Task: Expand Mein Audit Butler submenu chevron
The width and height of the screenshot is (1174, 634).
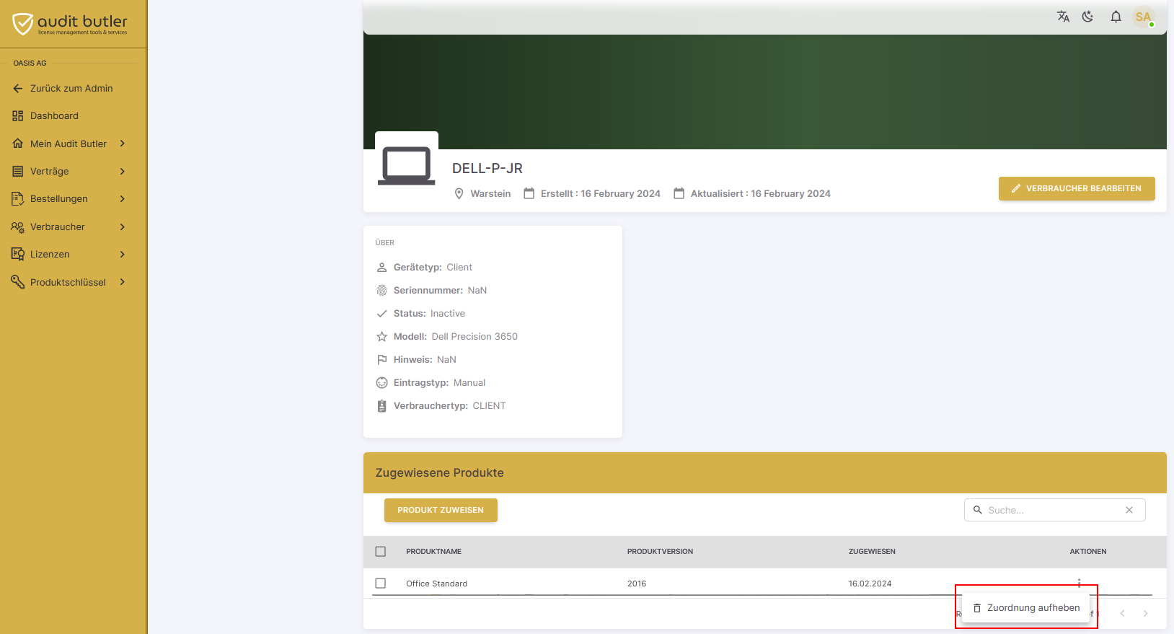Action: [123, 144]
